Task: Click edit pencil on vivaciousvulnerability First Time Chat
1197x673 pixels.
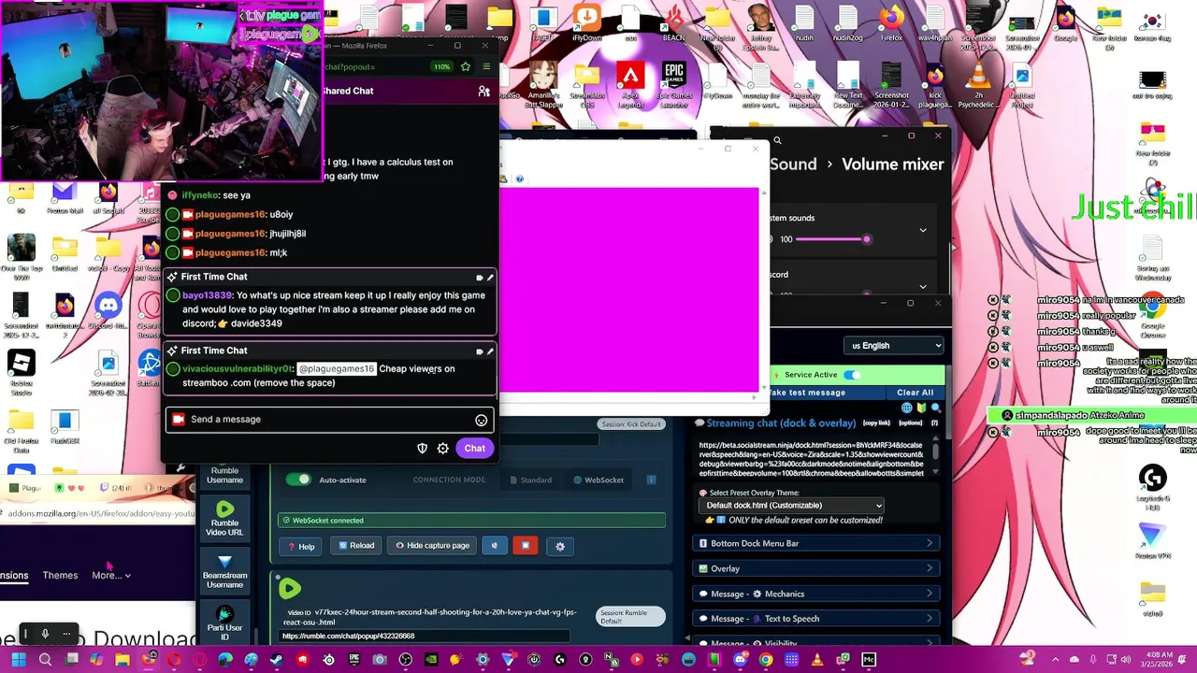Action: coord(489,351)
